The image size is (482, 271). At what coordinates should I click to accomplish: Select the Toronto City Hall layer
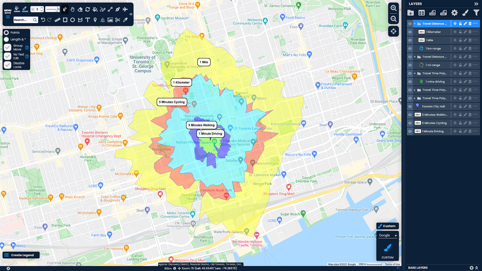pyautogui.click(x=433, y=106)
